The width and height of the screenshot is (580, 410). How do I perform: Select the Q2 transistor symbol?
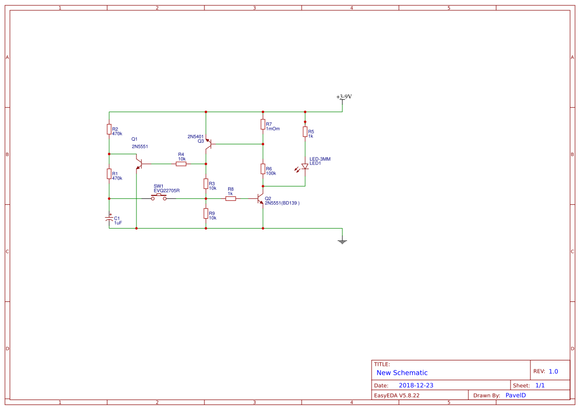pyautogui.click(x=260, y=199)
